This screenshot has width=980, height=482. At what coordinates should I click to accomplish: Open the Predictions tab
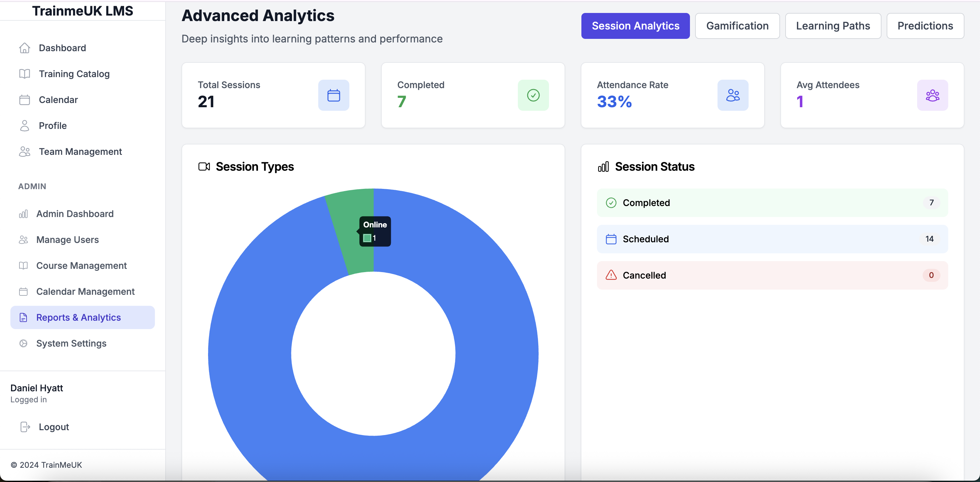(x=925, y=26)
